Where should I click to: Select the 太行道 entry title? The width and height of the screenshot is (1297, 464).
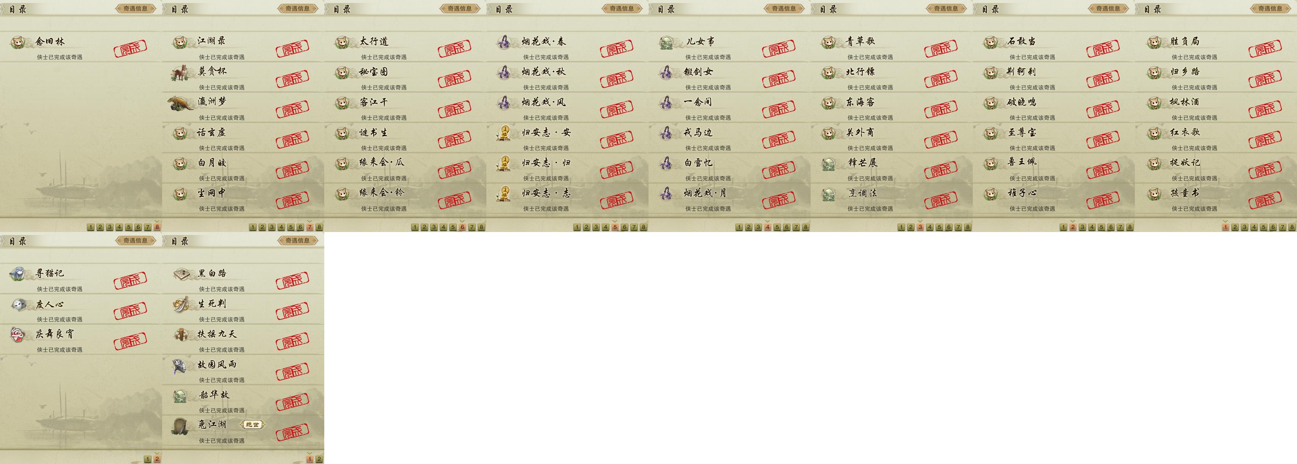374,41
